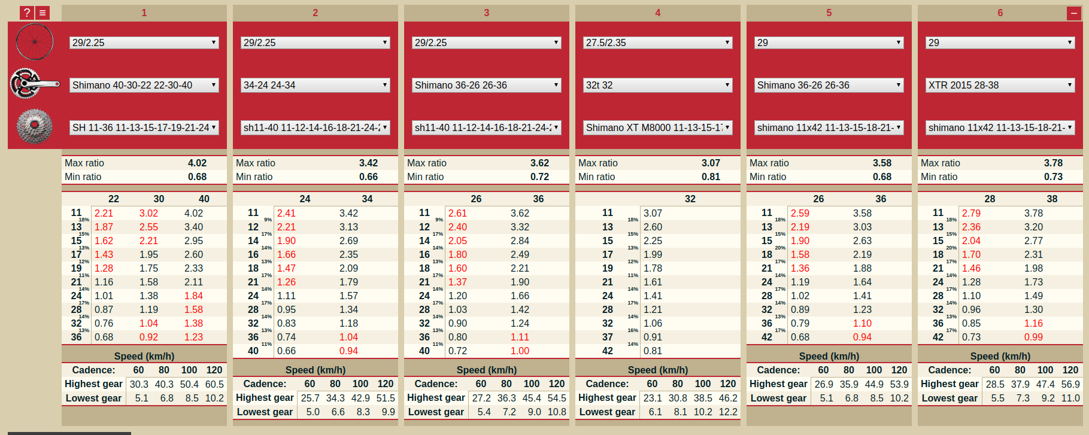
Task: Open SH 11-36 cassette dropdown
Action: (144, 127)
